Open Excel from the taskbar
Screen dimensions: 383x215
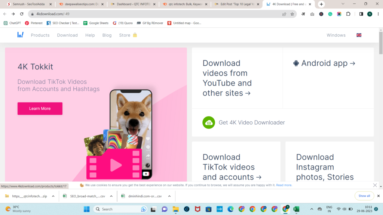click(296, 209)
